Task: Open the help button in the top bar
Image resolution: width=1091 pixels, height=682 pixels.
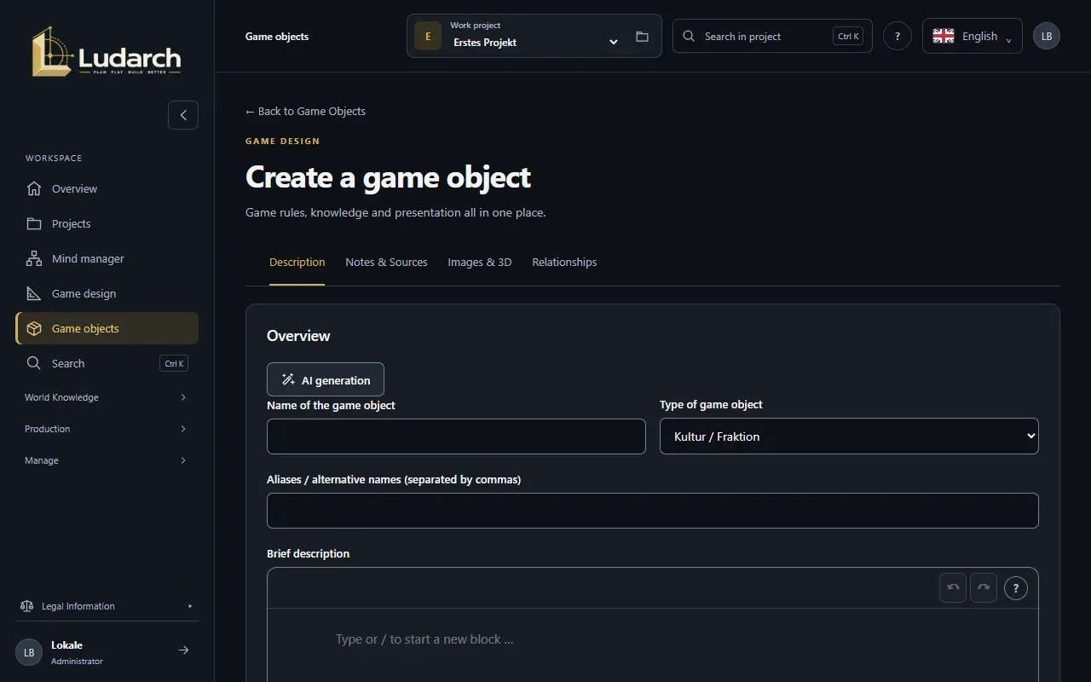Action: [898, 37]
